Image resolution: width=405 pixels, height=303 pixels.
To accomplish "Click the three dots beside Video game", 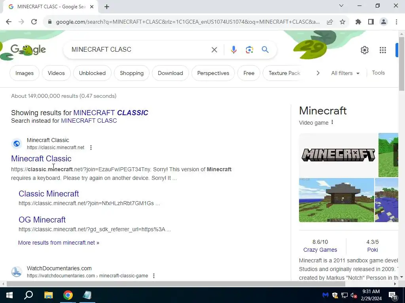I will (x=332, y=122).
